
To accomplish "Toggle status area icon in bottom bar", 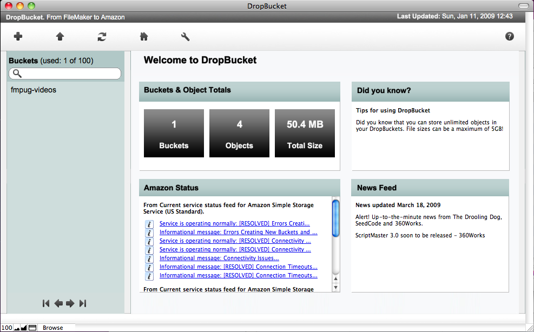I will [32, 328].
